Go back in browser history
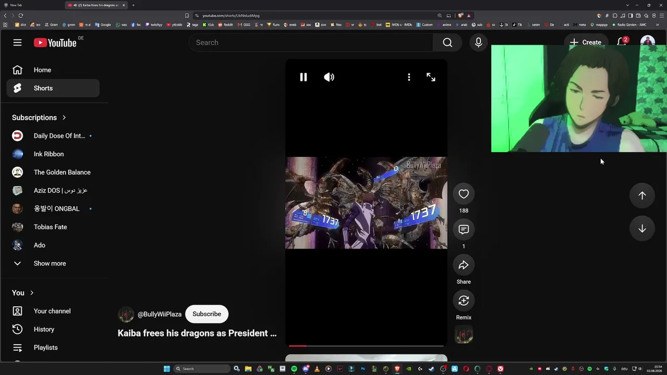Screen dimensions: 667x375 [x=5, y=16]
